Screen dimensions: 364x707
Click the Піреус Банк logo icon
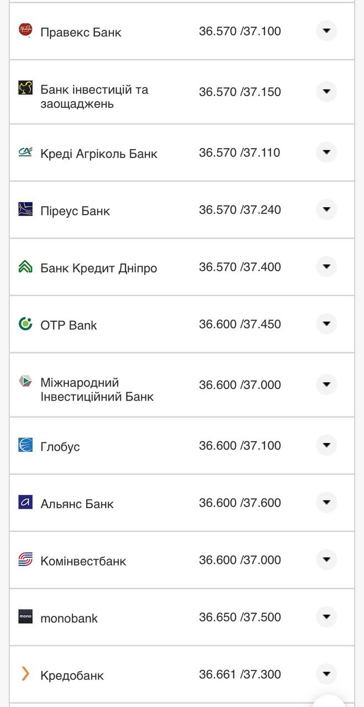25,209
